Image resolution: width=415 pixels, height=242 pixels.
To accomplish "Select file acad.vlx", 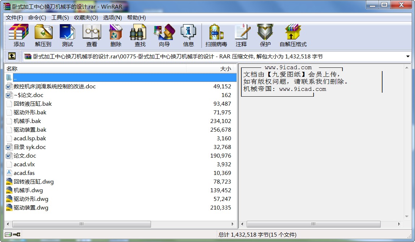I will (x=24, y=164).
